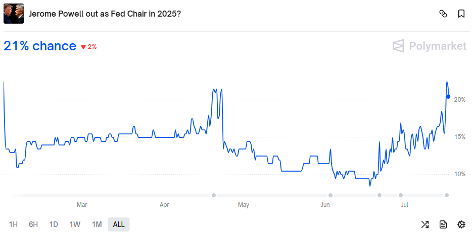Click the "21% chance" text

(40, 46)
